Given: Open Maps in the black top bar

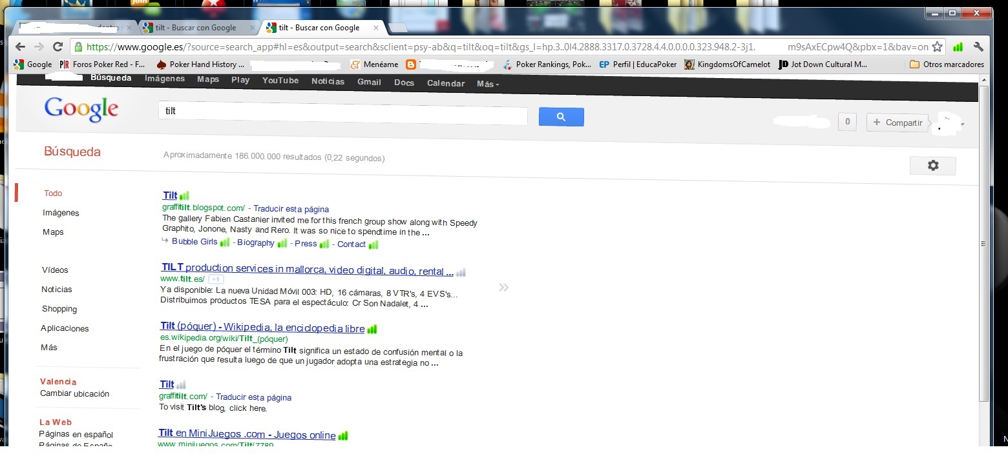Looking at the screenshot, I should coord(209,79).
